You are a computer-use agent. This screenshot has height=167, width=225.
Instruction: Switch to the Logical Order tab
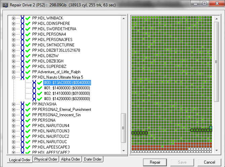[x=20, y=160]
